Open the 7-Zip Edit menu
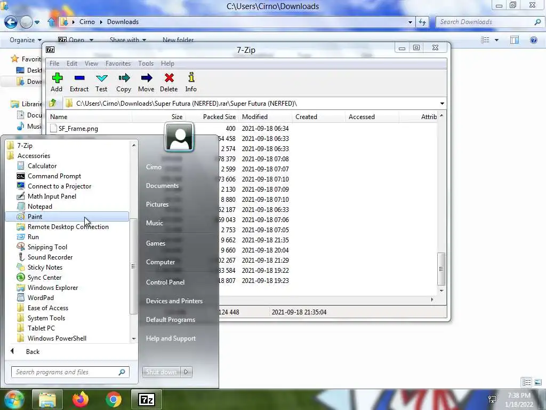 72,64
